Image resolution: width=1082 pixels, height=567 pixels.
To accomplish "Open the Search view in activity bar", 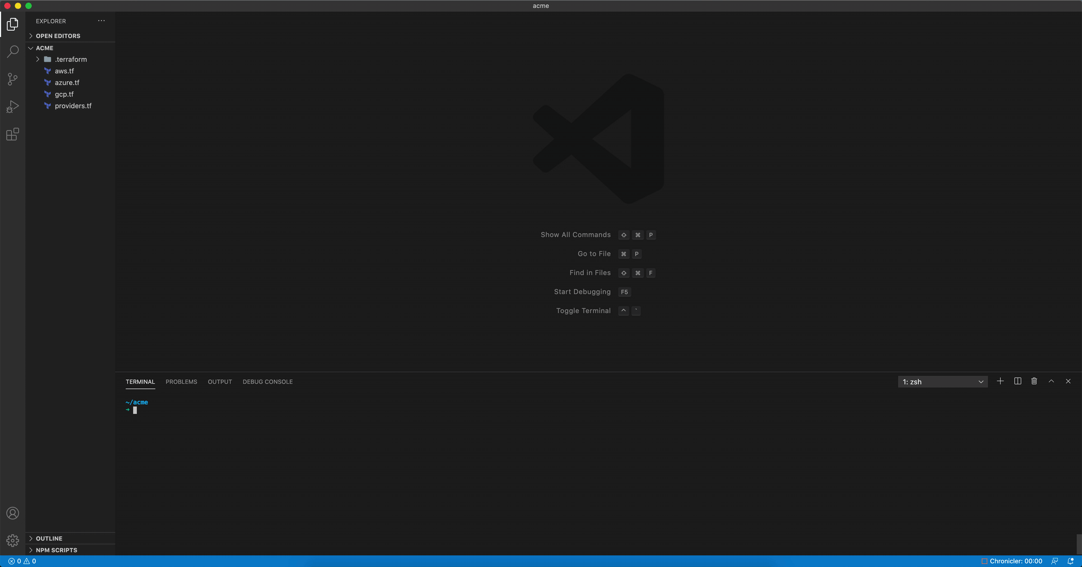I will pos(13,52).
